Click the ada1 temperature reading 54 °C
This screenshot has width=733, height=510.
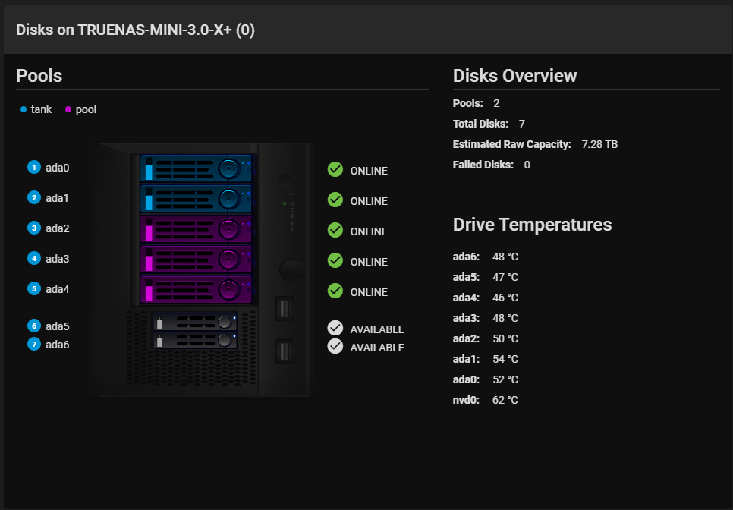click(x=505, y=360)
